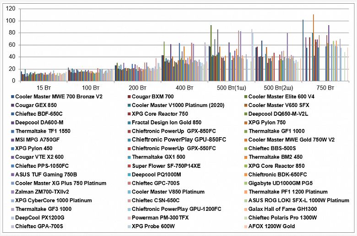Select the MSI MPG A750GF legend label

pyautogui.click(x=38, y=140)
